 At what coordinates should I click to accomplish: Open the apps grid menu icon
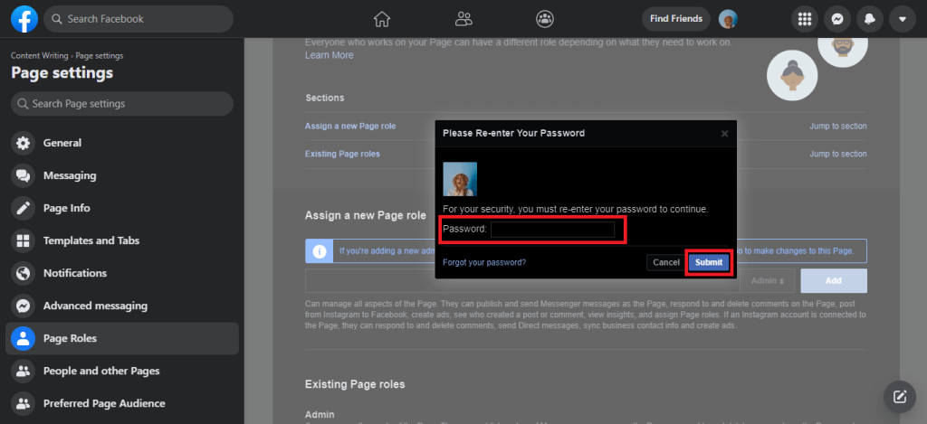[805, 19]
